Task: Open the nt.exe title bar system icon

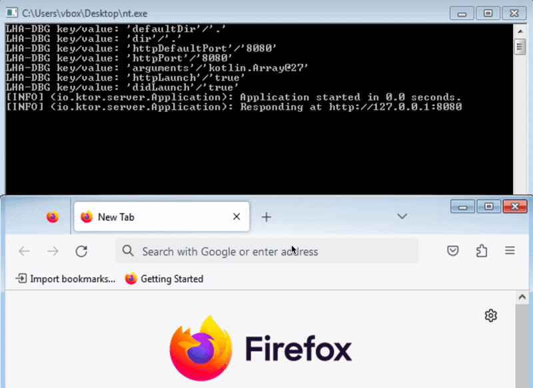Action: [12, 11]
